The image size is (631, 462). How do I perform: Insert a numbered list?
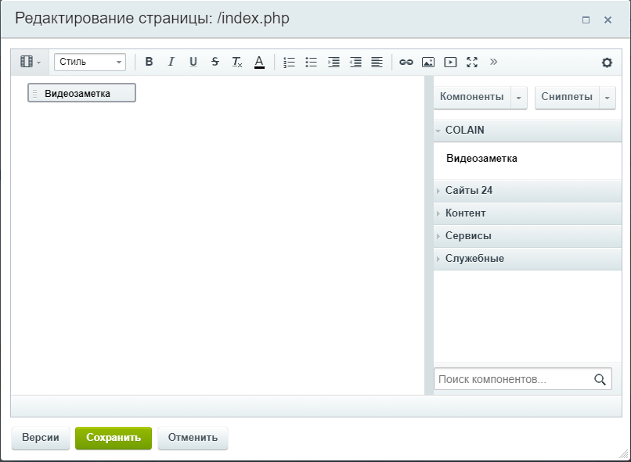(289, 63)
